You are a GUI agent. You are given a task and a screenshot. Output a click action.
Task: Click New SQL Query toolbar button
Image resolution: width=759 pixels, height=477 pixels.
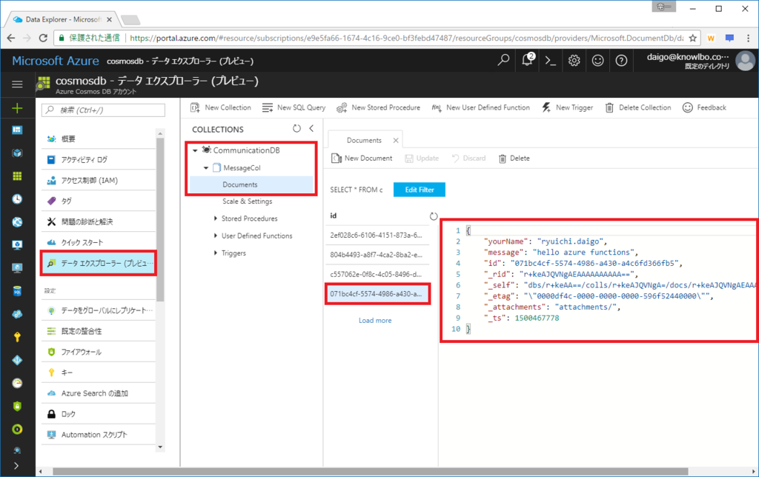[294, 107]
